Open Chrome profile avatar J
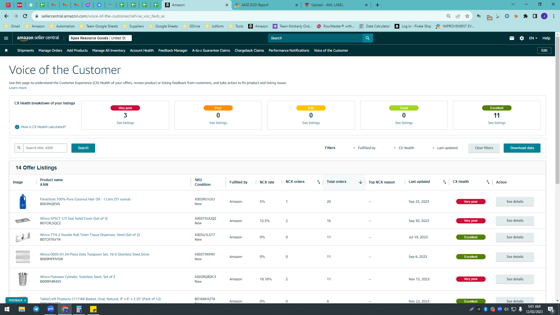The image size is (560, 315). 544,16
